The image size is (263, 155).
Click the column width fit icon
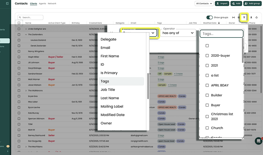[x=233, y=18]
